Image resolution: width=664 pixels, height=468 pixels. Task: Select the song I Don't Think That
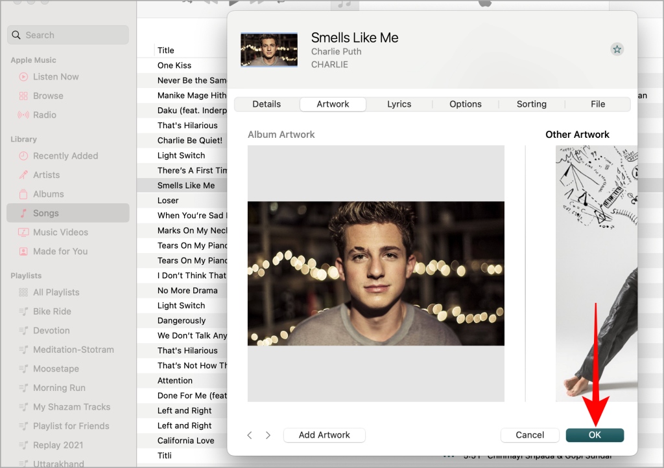coord(192,276)
